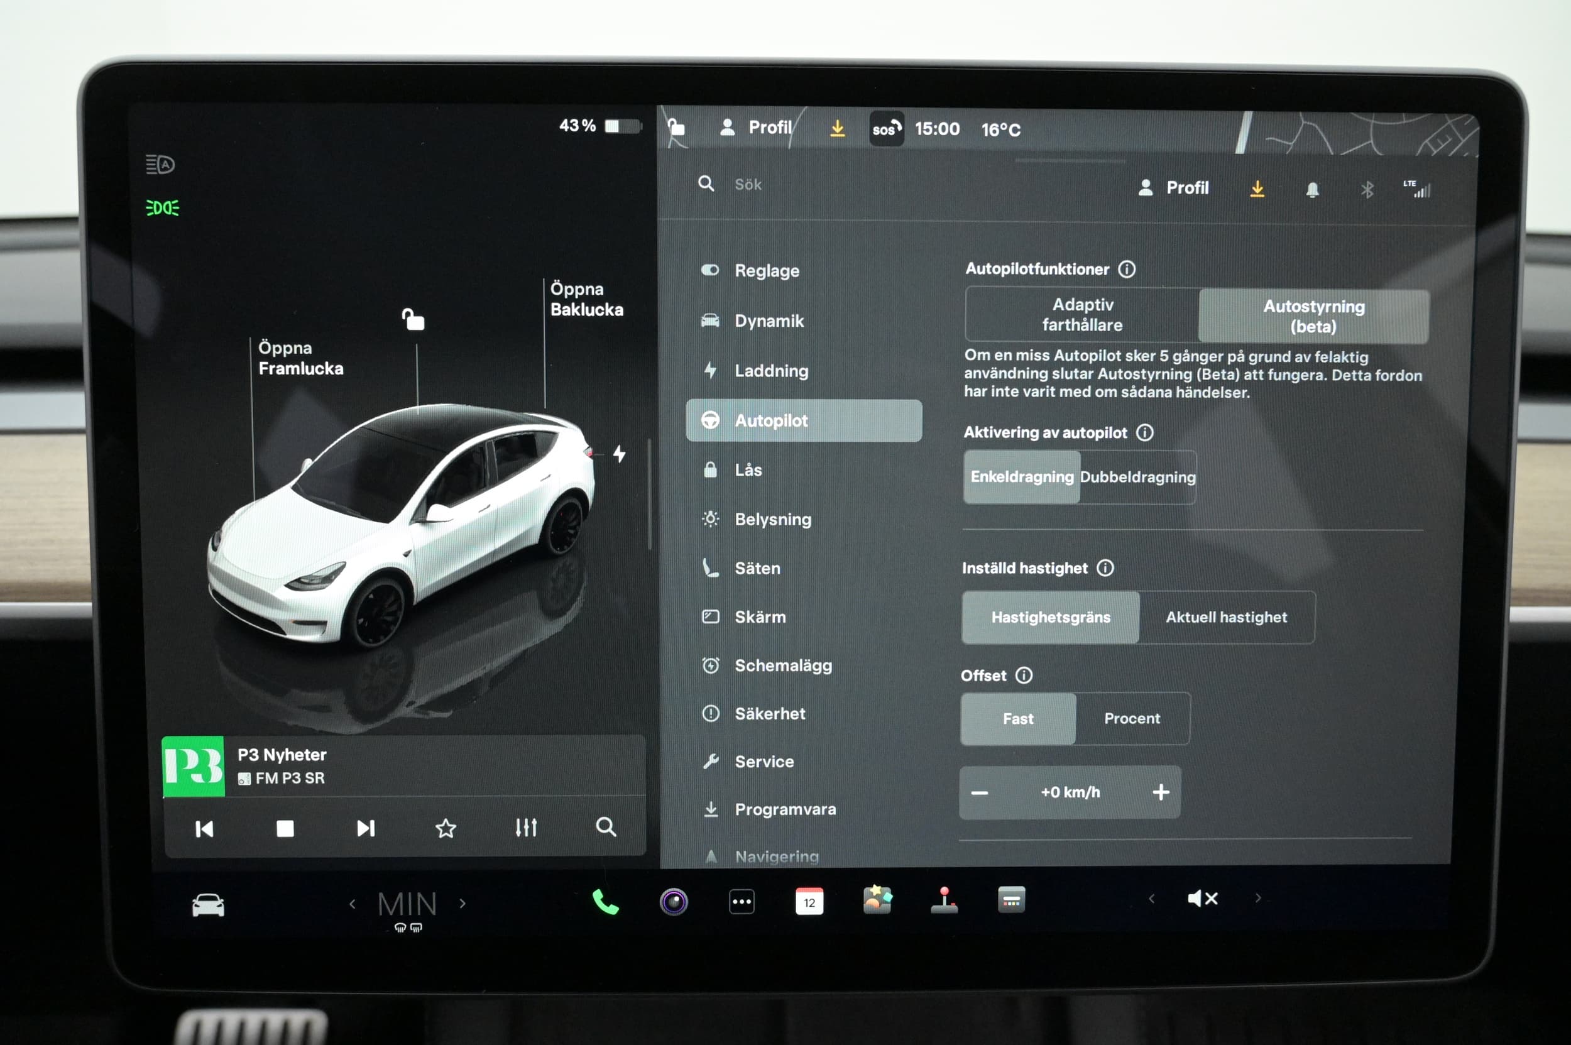Open Autopilot settings menu
This screenshot has width=1571, height=1045.
804,420
